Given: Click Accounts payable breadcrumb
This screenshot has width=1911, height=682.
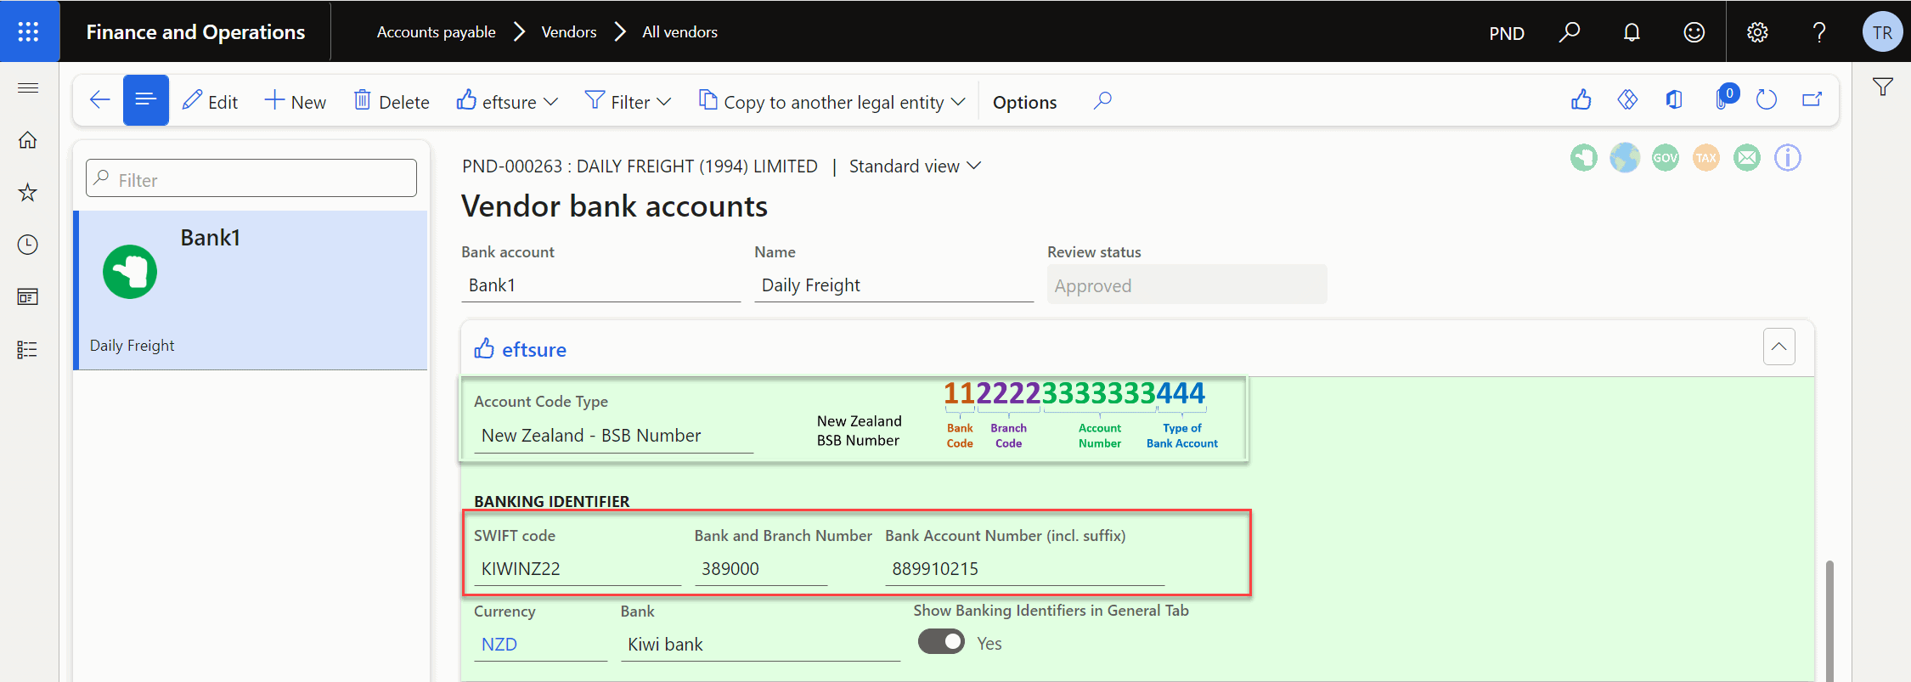Looking at the screenshot, I should coord(437,32).
